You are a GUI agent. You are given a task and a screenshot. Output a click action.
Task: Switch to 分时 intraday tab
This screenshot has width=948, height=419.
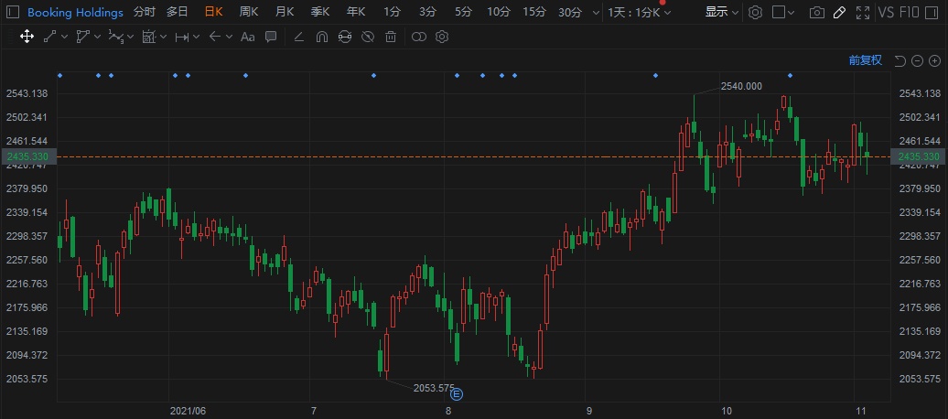(x=144, y=12)
